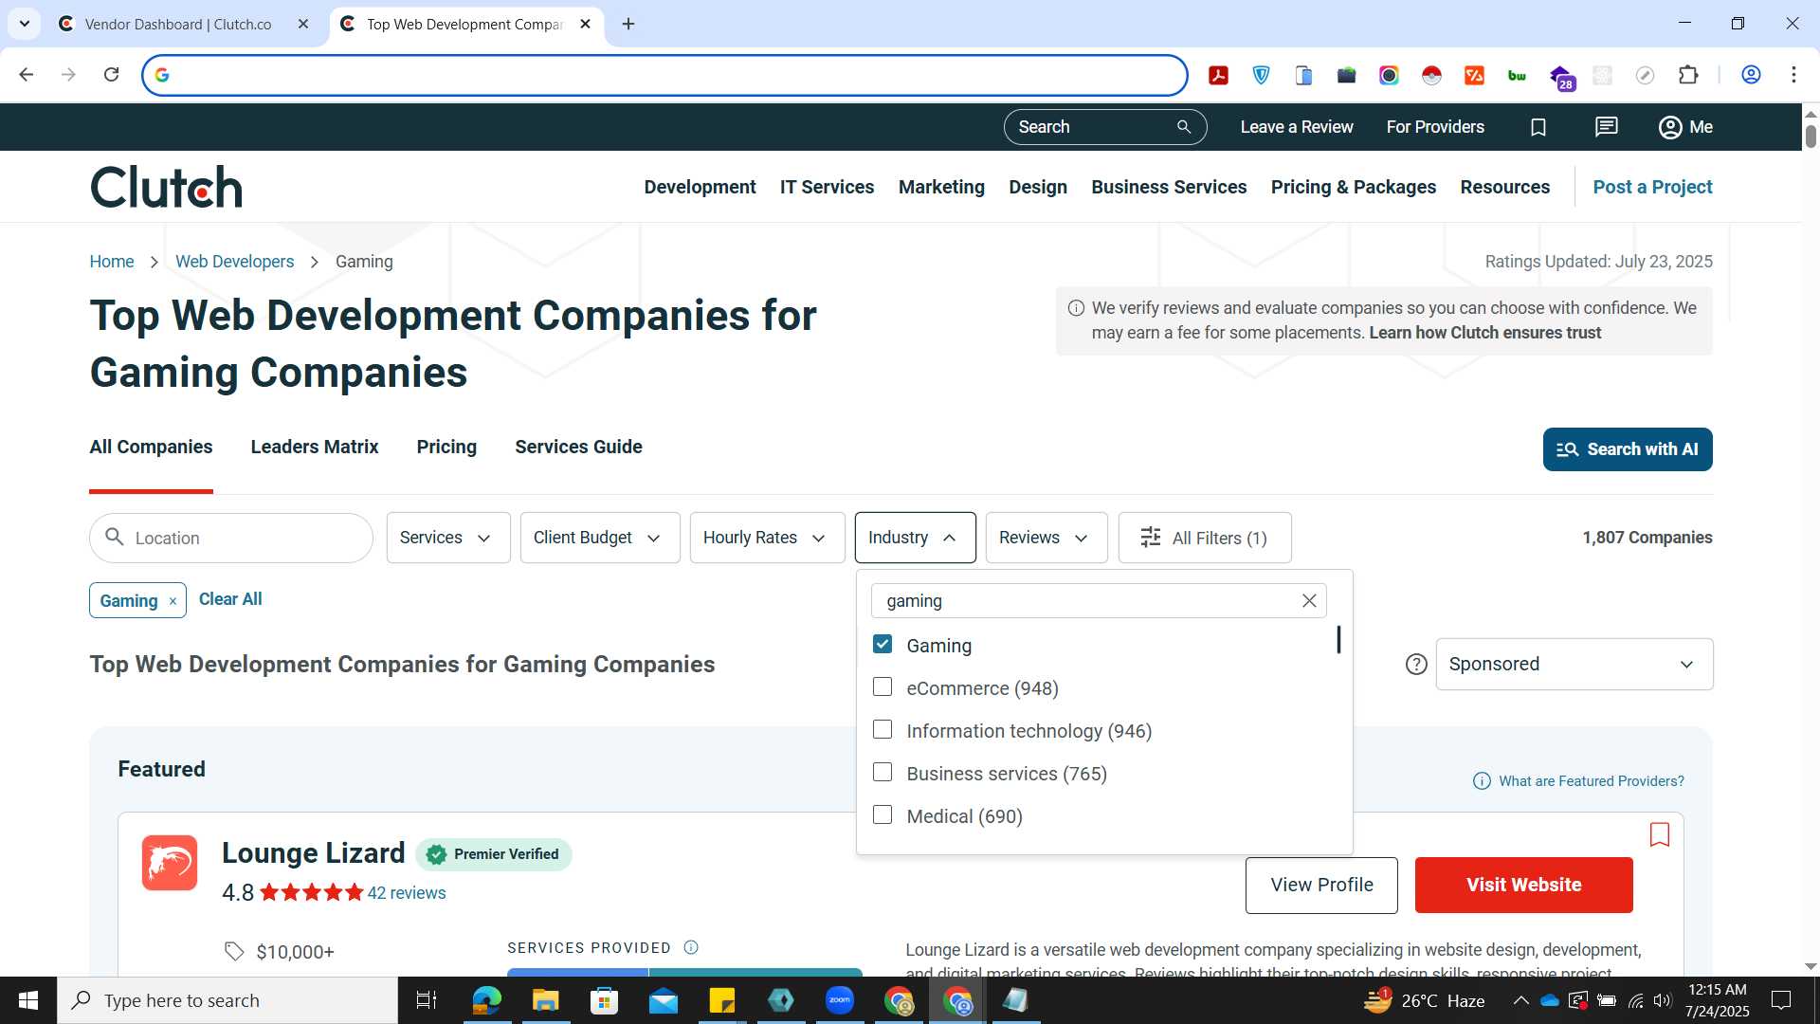This screenshot has height=1024, width=1820.
Task: Open File Explorer from taskbar
Action: 545,1000
